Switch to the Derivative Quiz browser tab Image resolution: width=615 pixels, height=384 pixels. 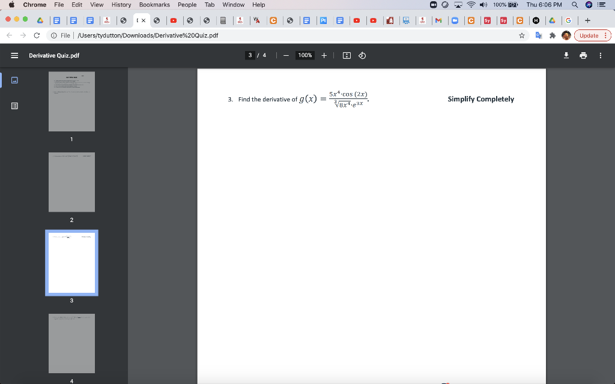pos(139,19)
